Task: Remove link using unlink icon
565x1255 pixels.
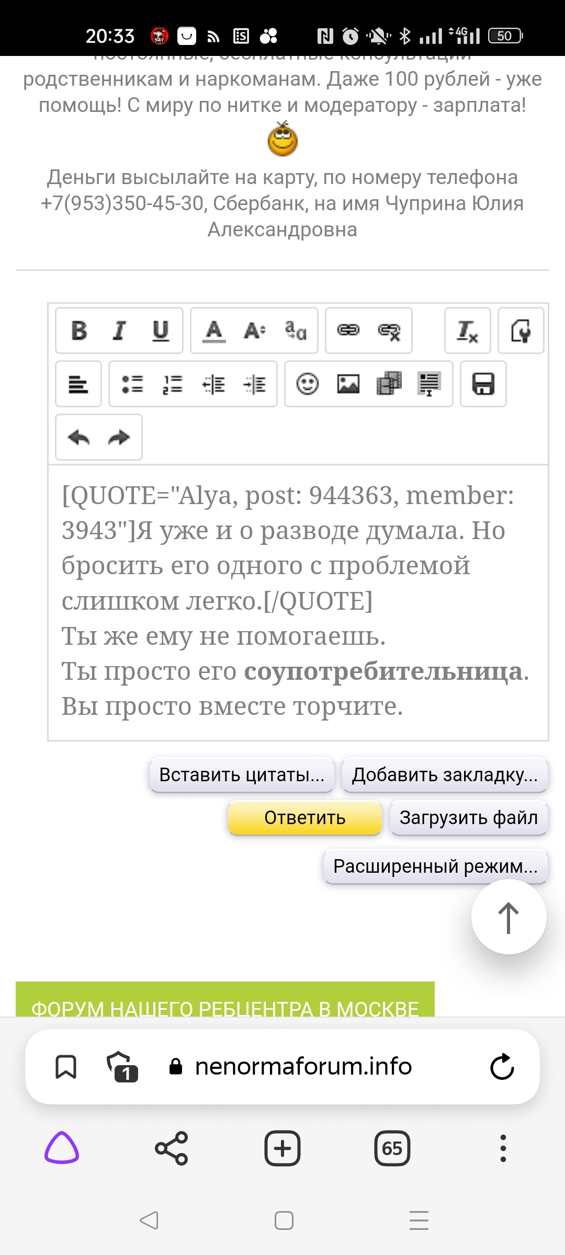Action: (x=389, y=331)
